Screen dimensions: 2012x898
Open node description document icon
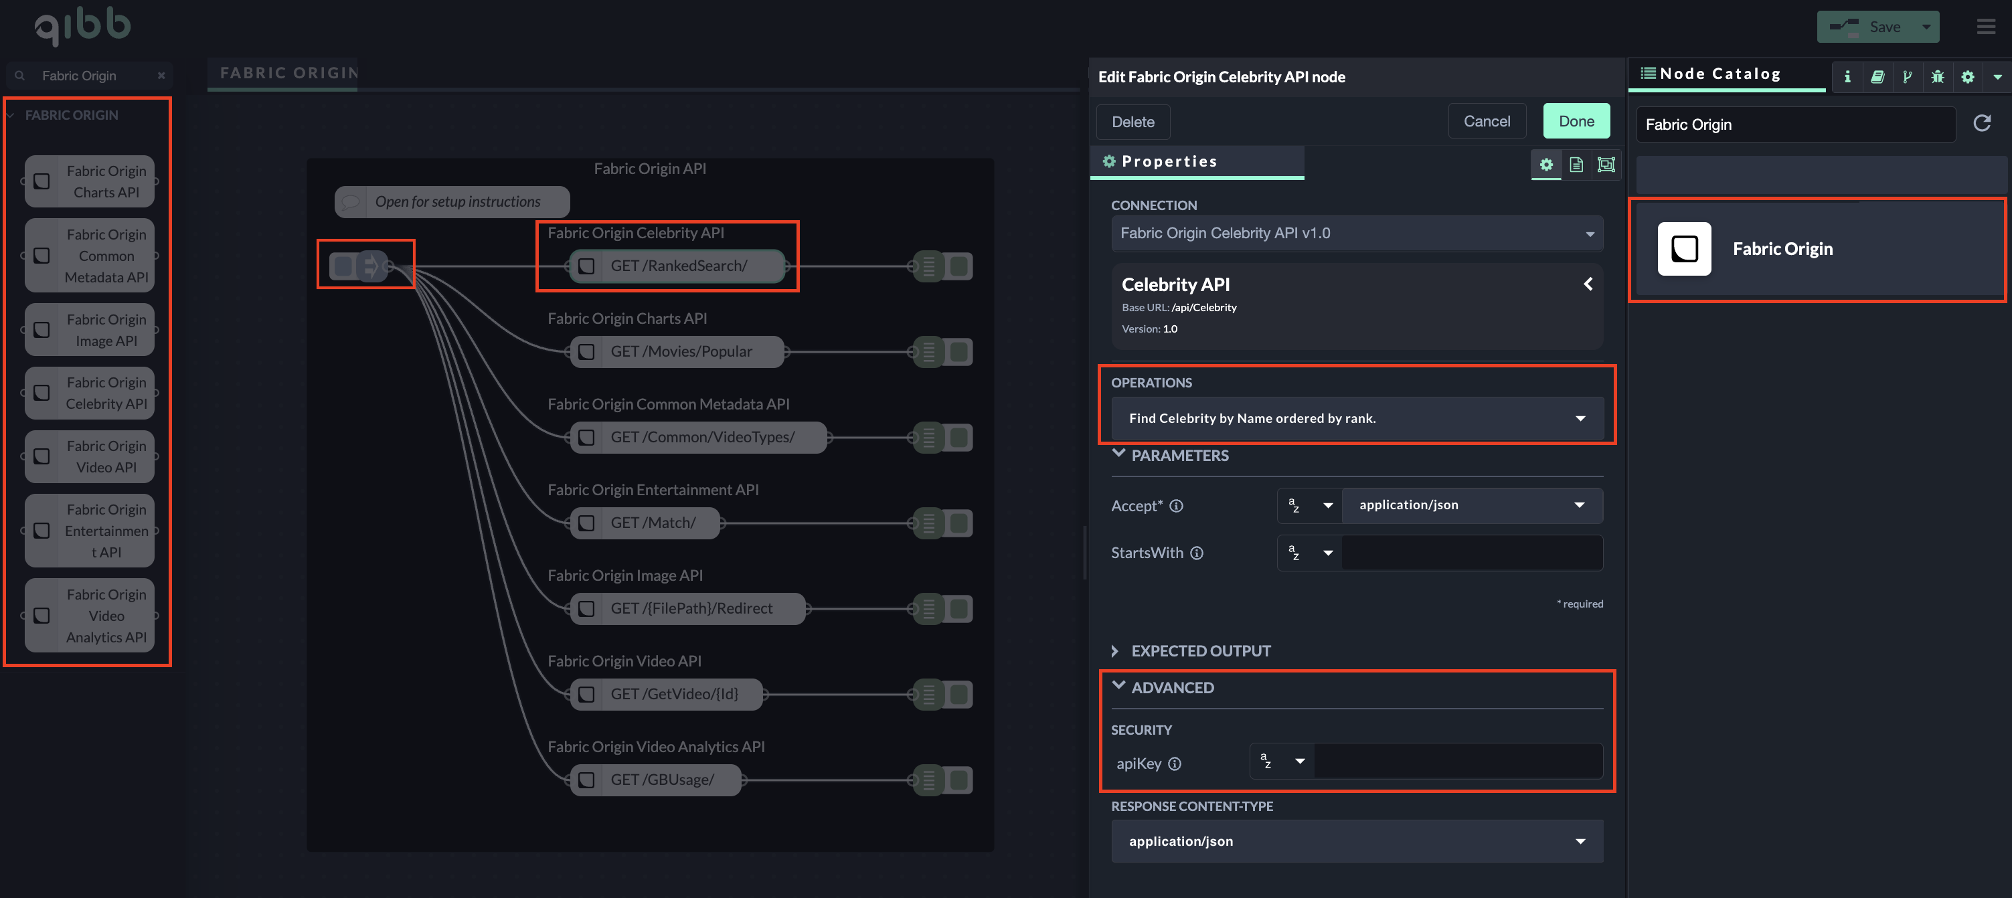pos(1576,164)
